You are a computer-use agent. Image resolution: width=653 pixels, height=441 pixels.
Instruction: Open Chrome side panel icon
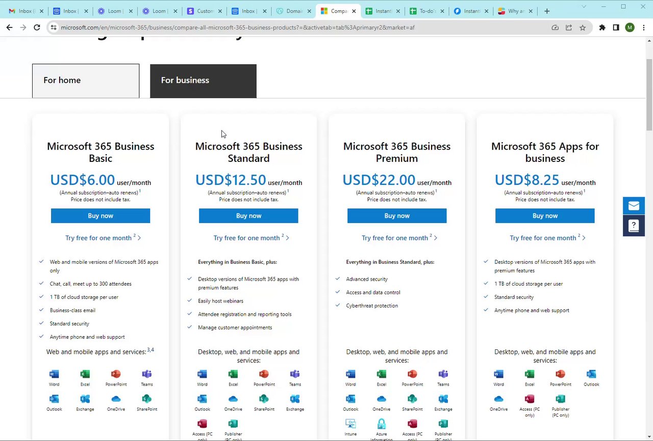click(616, 27)
